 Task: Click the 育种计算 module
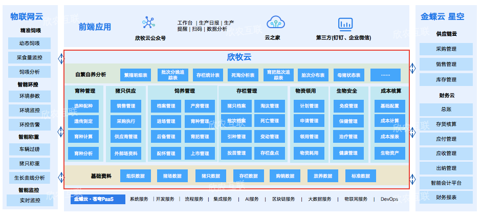click(83, 137)
